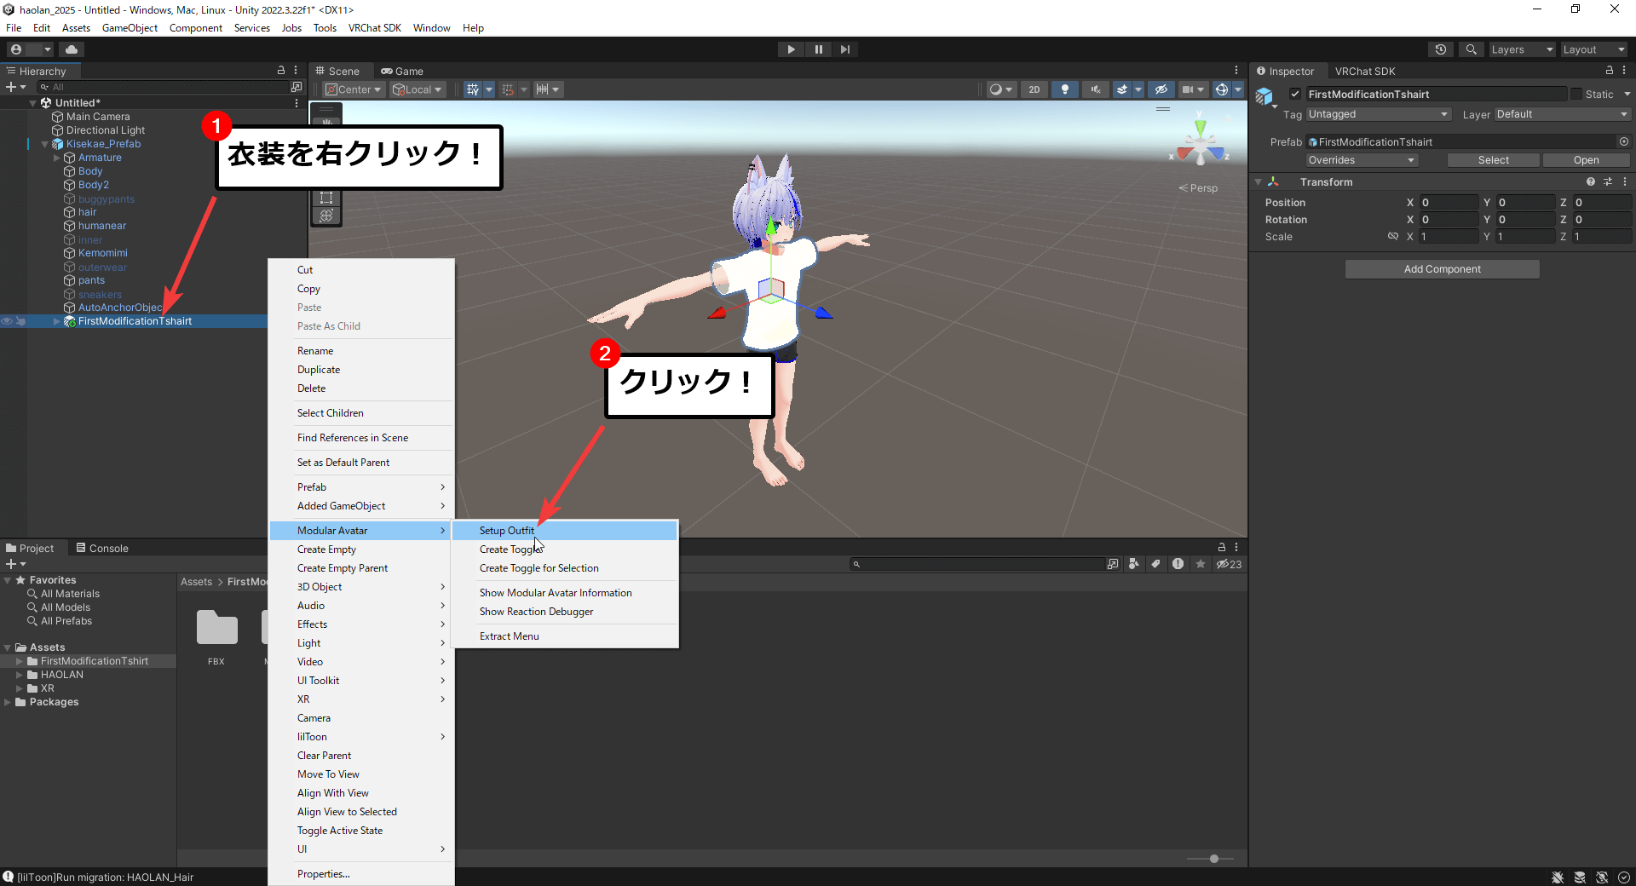Screen dimensions: 1636x886
Task: Switch to the Game tab
Action: coord(401,71)
